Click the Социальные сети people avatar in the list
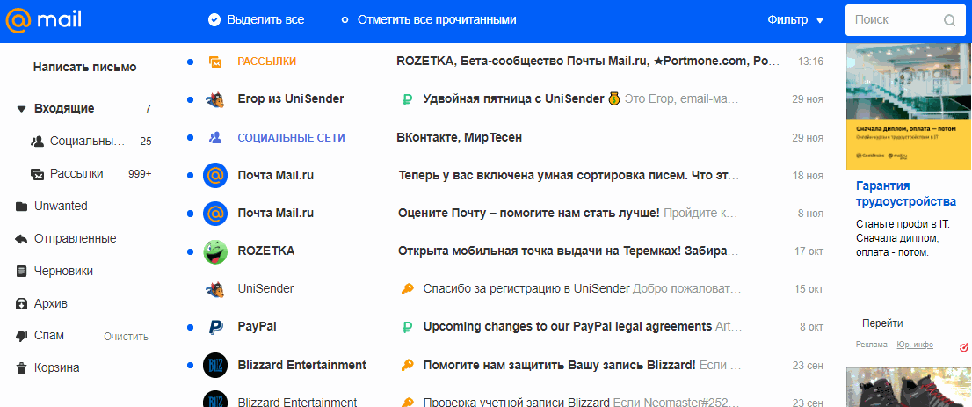The height and width of the screenshot is (407, 972). (x=215, y=137)
